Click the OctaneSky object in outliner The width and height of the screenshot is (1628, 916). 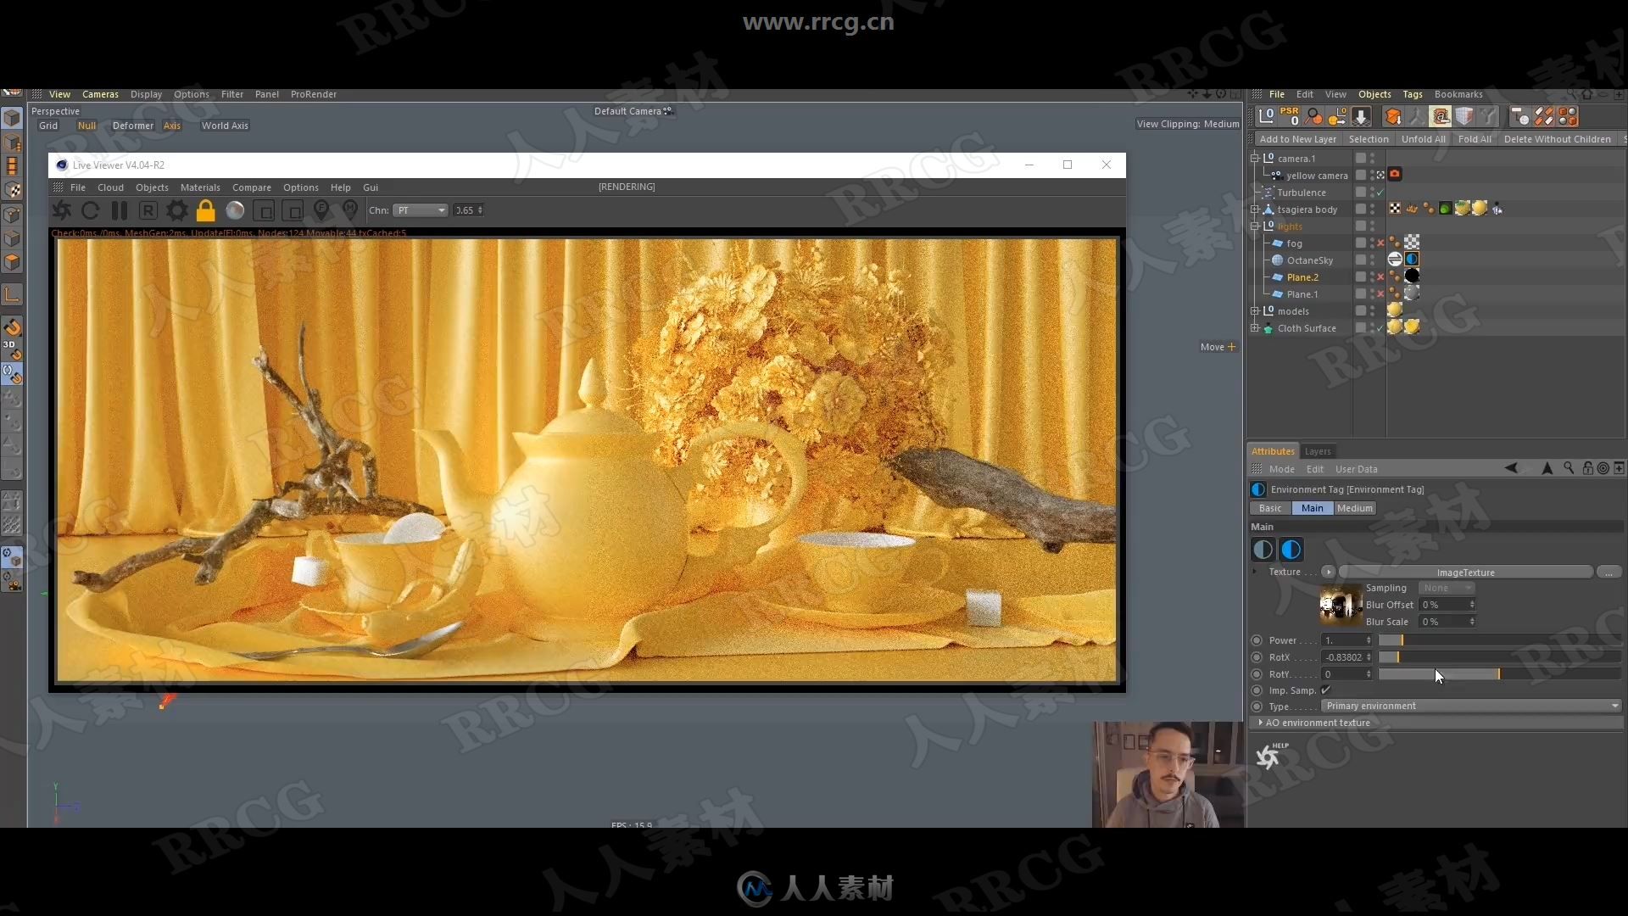[x=1308, y=260]
